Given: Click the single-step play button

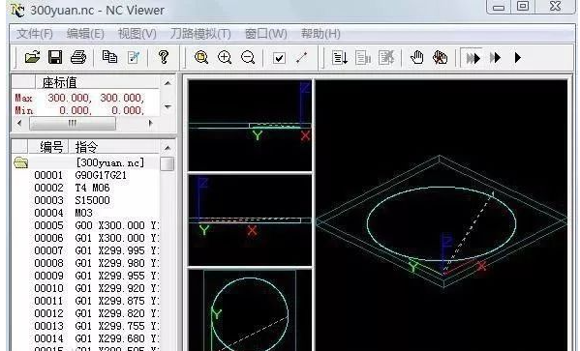Looking at the screenshot, I should [518, 58].
